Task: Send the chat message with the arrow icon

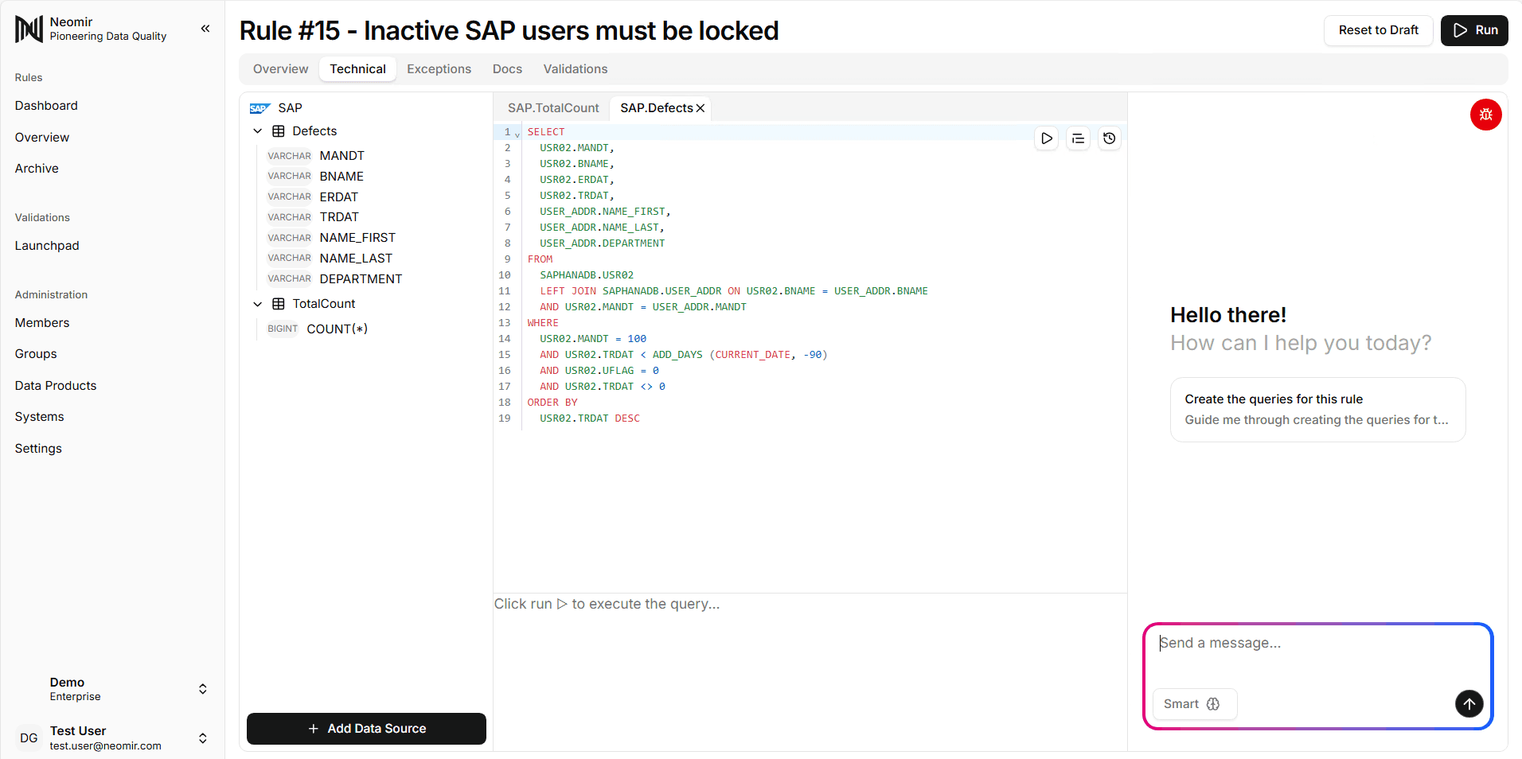Action: coord(1469,703)
